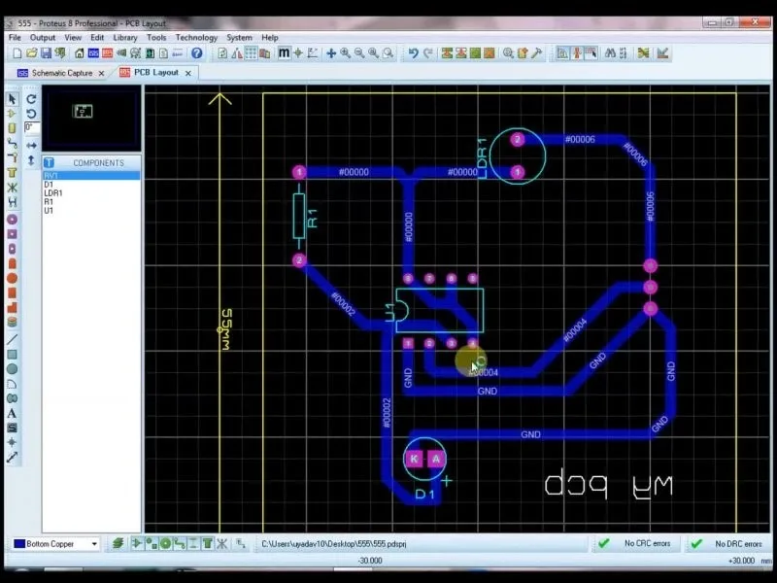Open the File menu
This screenshot has height=583, width=777.
click(x=15, y=38)
